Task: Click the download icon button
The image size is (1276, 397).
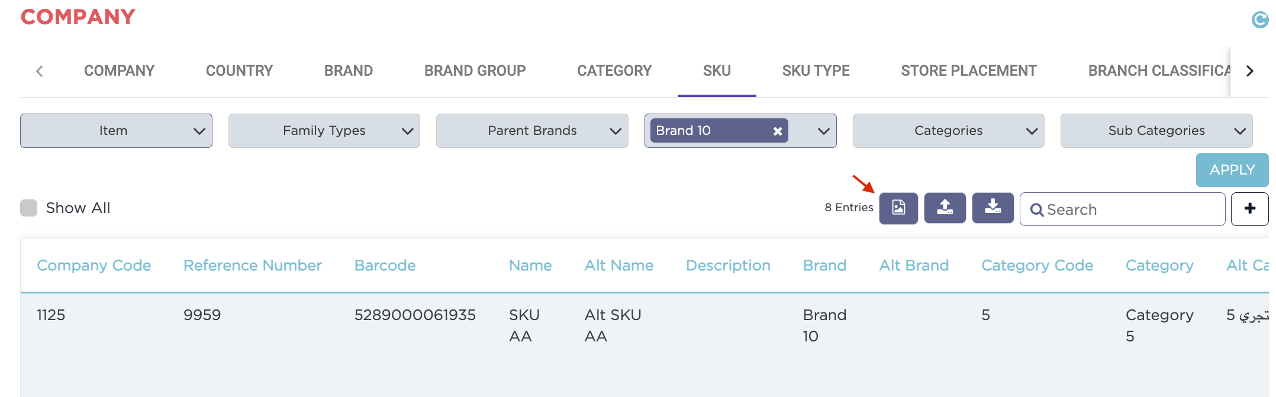Action: pyautogui.click(x=993, y=208)
